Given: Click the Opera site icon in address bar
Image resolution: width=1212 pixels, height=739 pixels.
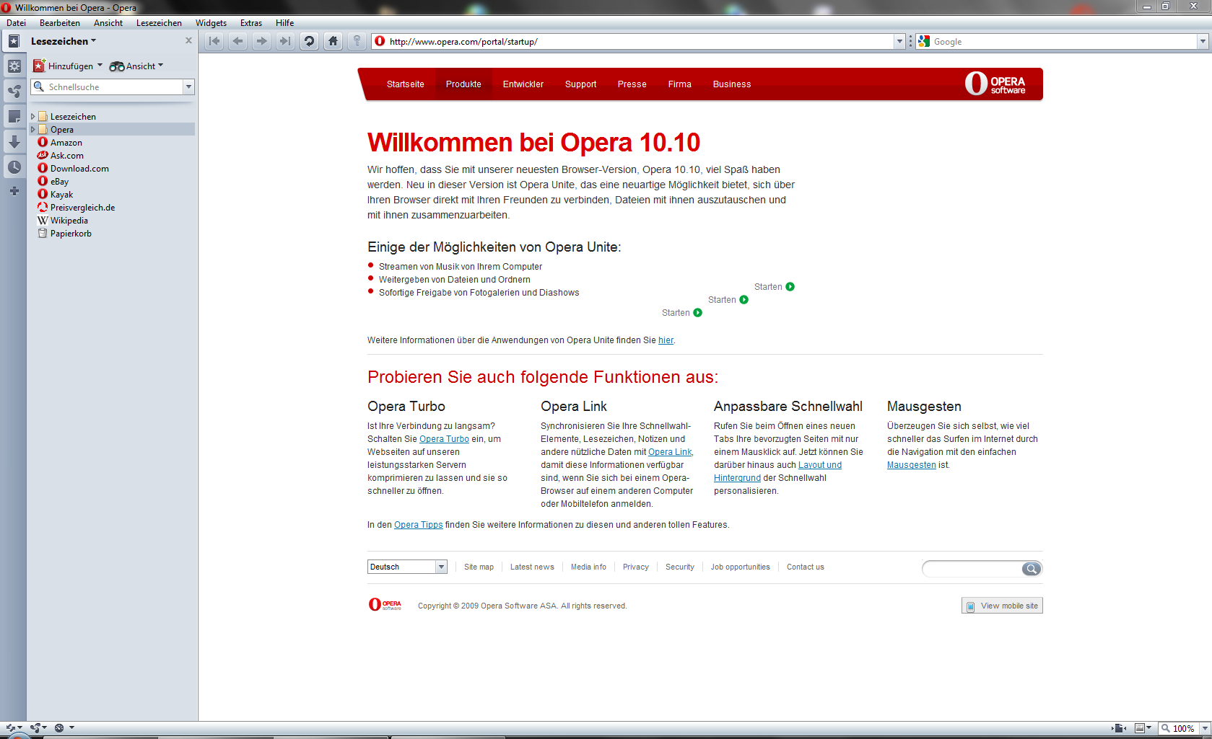Looking at the screenshot, I should coord(380,41).
